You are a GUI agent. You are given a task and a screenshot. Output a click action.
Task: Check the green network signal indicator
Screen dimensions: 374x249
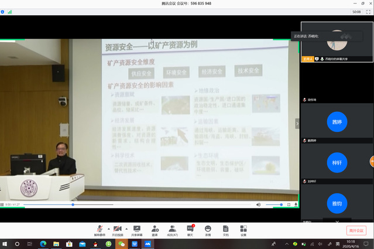pos(9,12)
